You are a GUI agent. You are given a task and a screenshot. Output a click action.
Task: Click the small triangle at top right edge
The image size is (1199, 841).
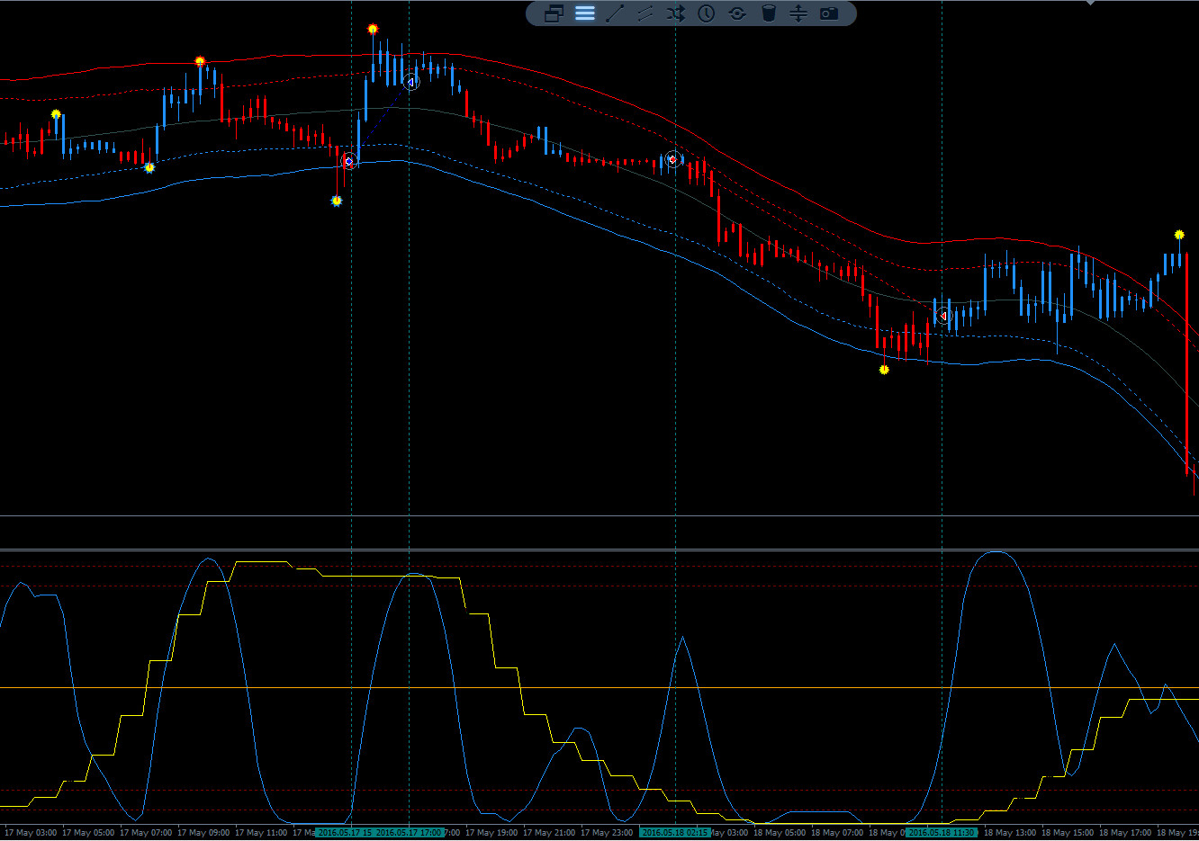coord(1090,3)
